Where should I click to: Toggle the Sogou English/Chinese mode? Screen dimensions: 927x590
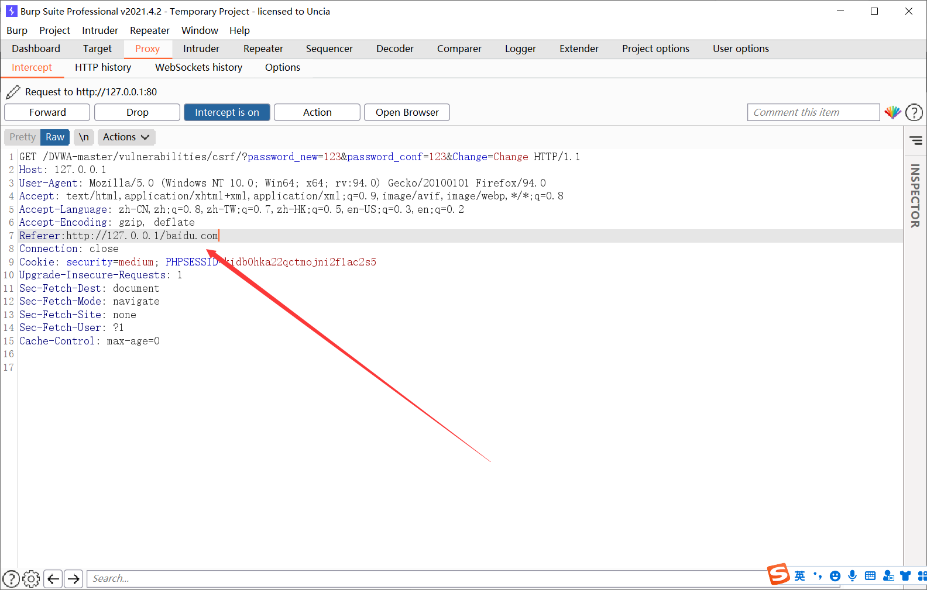coord(800,576)
